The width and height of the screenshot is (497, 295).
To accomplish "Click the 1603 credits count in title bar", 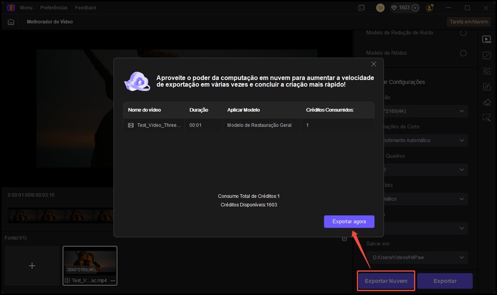I will pos(405,8).
